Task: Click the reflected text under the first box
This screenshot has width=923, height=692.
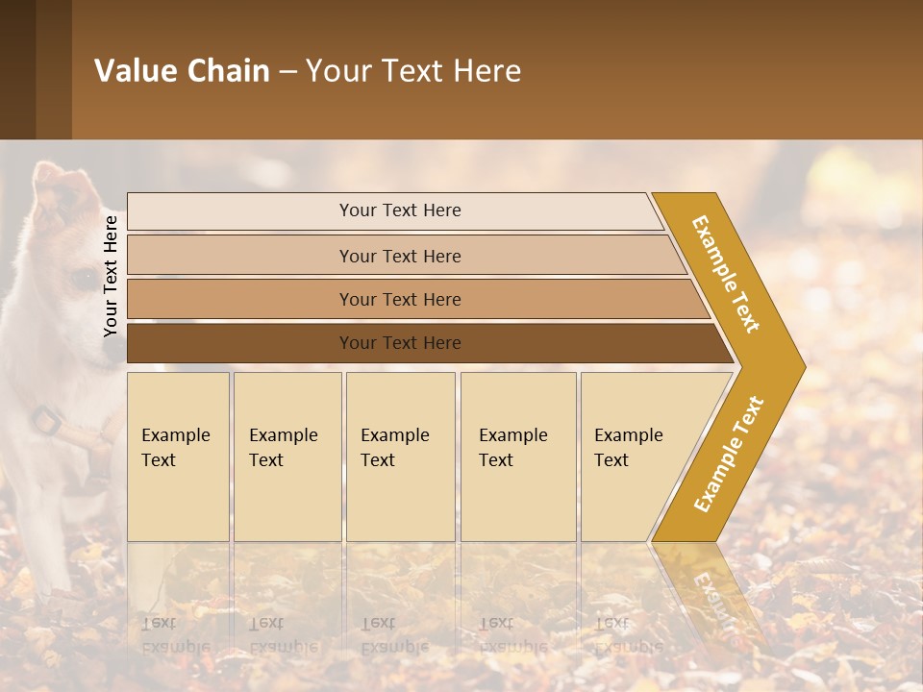Action: point(175,634)
